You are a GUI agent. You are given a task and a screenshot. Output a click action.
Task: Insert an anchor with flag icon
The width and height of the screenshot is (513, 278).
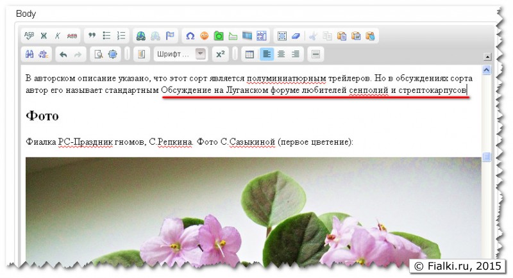pos(170,36)
